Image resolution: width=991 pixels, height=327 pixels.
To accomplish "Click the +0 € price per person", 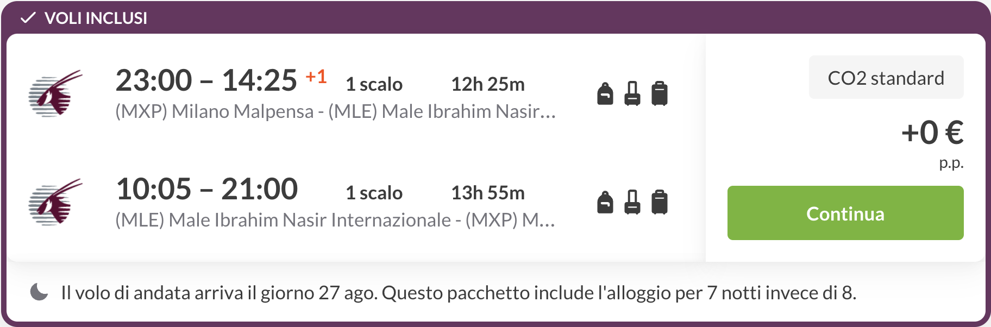I will click(932, 133).
